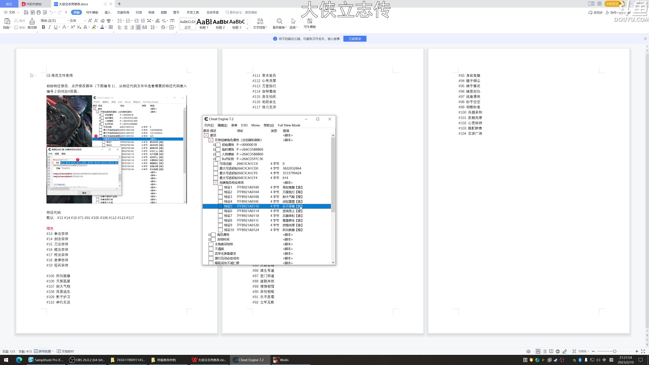Viewport: 649px width, 365px height.
Task: Open the 插入 ribbon tab
Action: (107, 13)
